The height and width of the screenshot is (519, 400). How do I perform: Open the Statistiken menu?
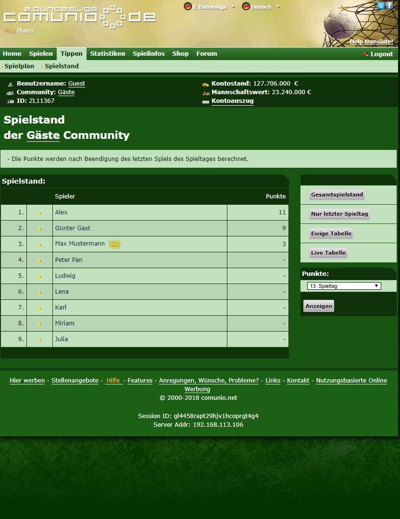[x=108, y=54]
